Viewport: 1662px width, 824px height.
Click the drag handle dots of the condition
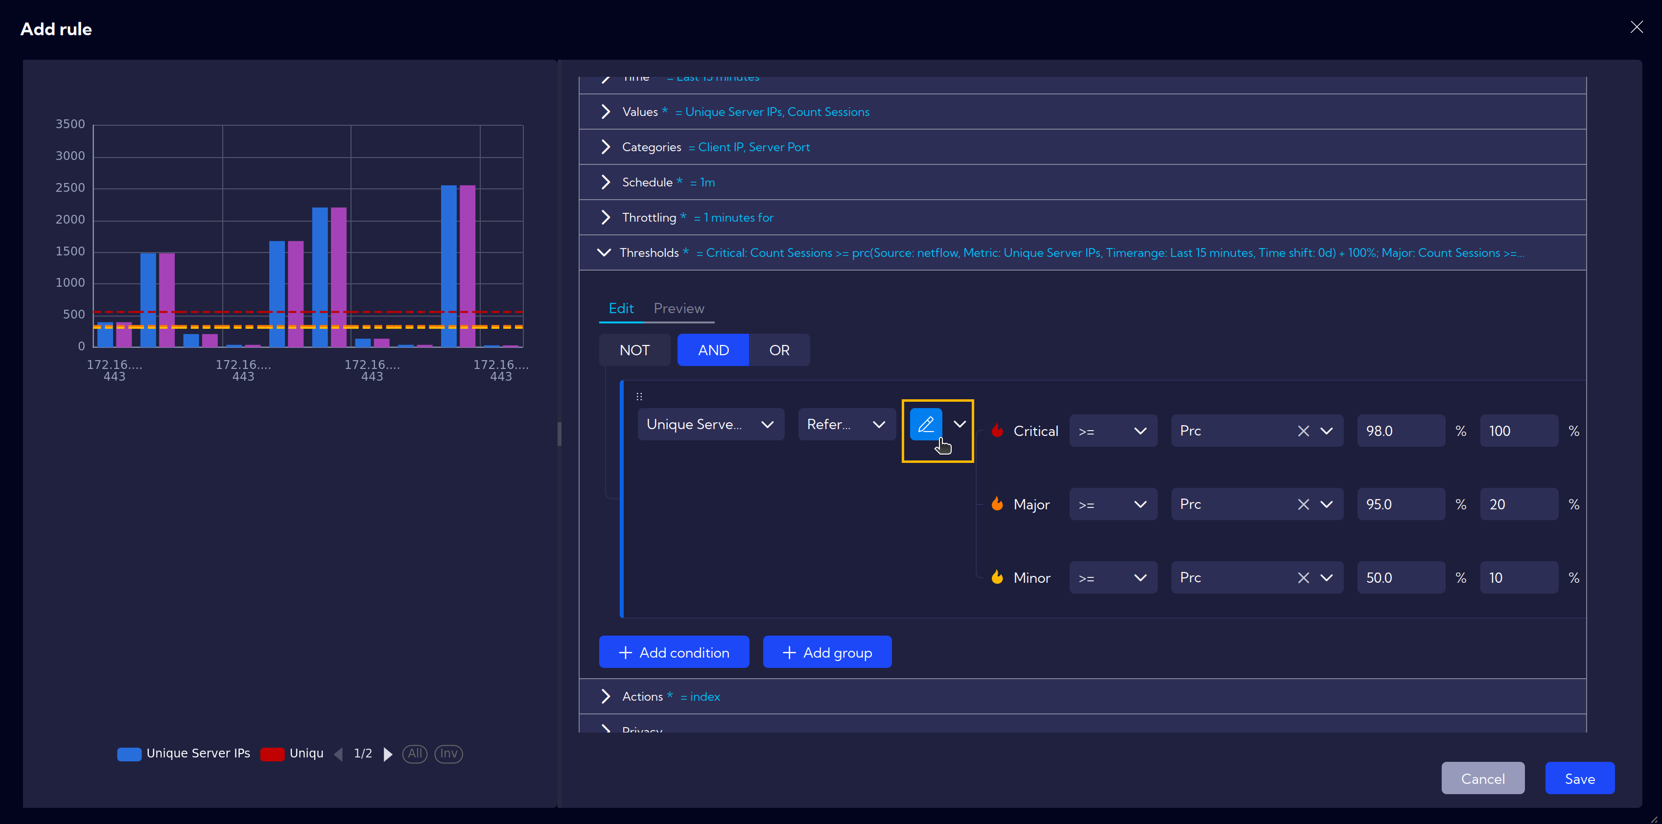639,396
